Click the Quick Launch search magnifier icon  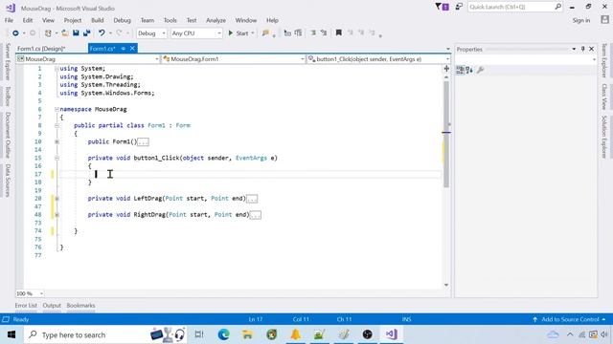click(557, 7)
